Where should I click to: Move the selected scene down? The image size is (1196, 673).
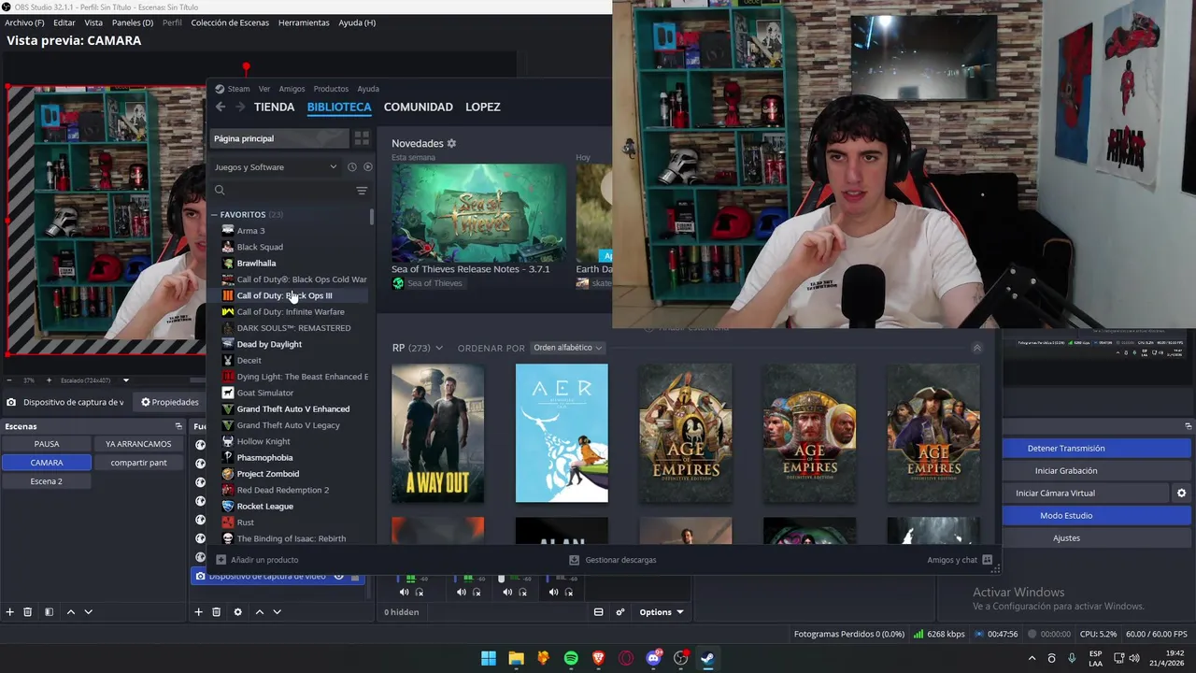pos(88,612)
